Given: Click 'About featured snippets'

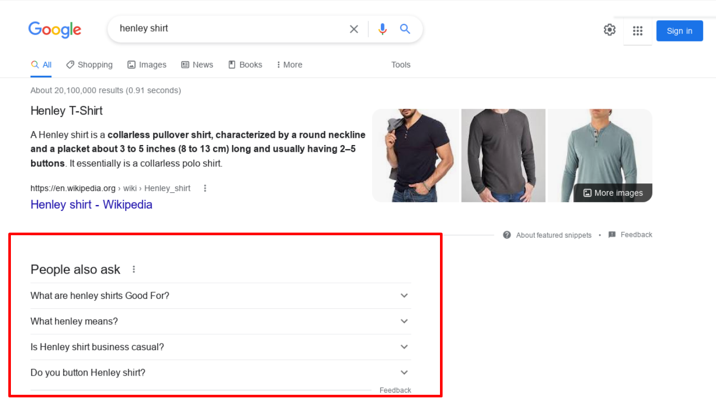Looking at the screenshot, I should 554,235.
